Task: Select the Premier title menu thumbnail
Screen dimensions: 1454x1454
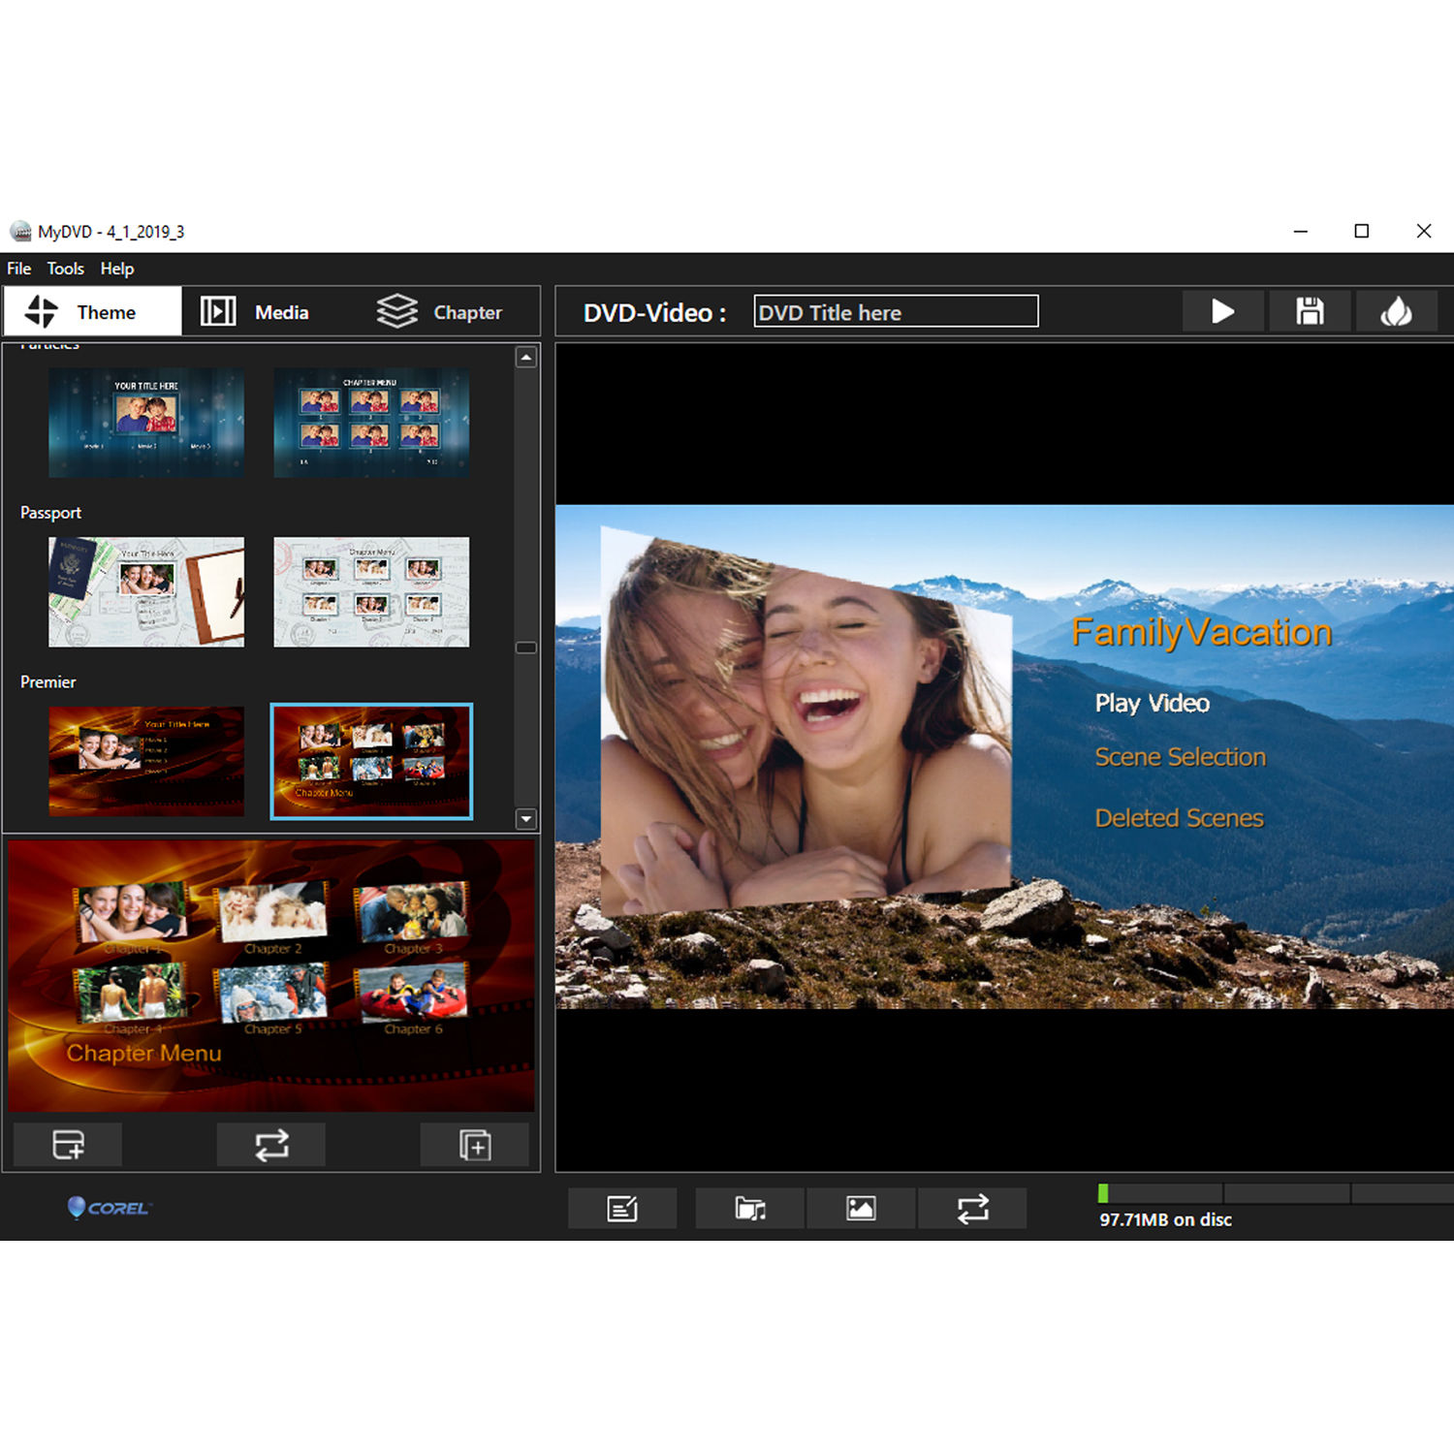Action: [146, 761]
